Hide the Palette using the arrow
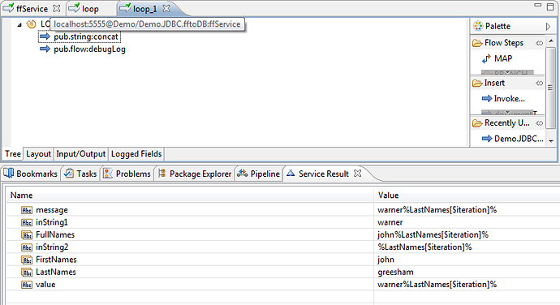Screen dimensions: 560x305 (548, 27)
